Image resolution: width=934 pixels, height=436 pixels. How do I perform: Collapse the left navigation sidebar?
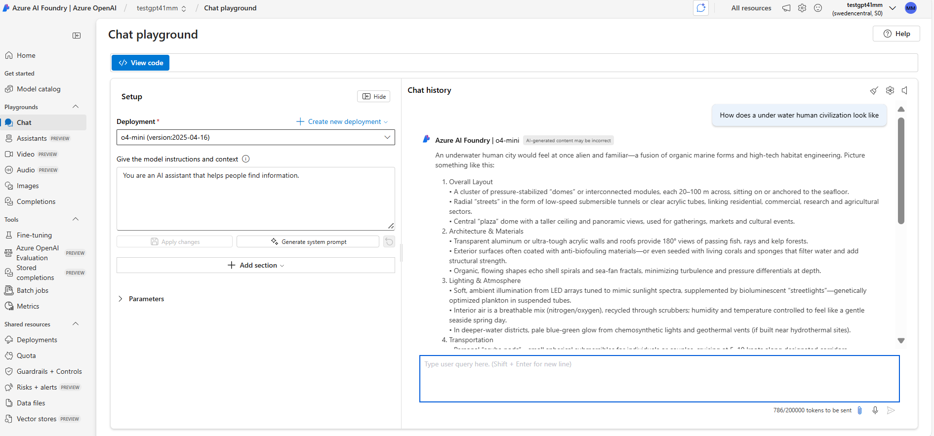click(x=77, y=36)
